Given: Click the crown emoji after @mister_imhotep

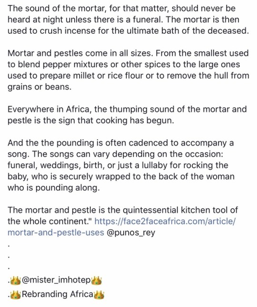Looking at the screenshot, I should (96, 280).
